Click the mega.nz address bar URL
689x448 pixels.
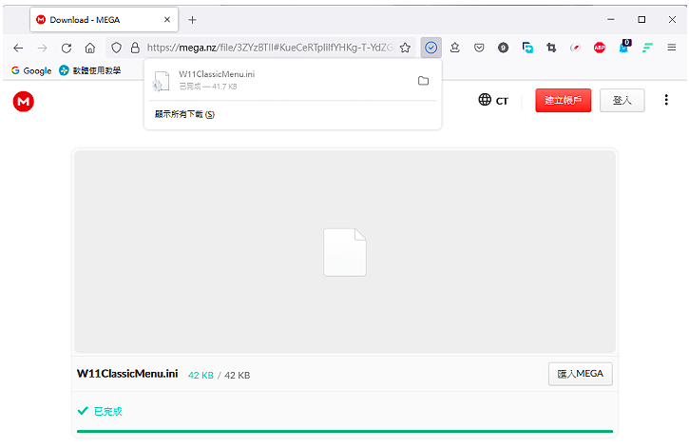click(270, 48)
